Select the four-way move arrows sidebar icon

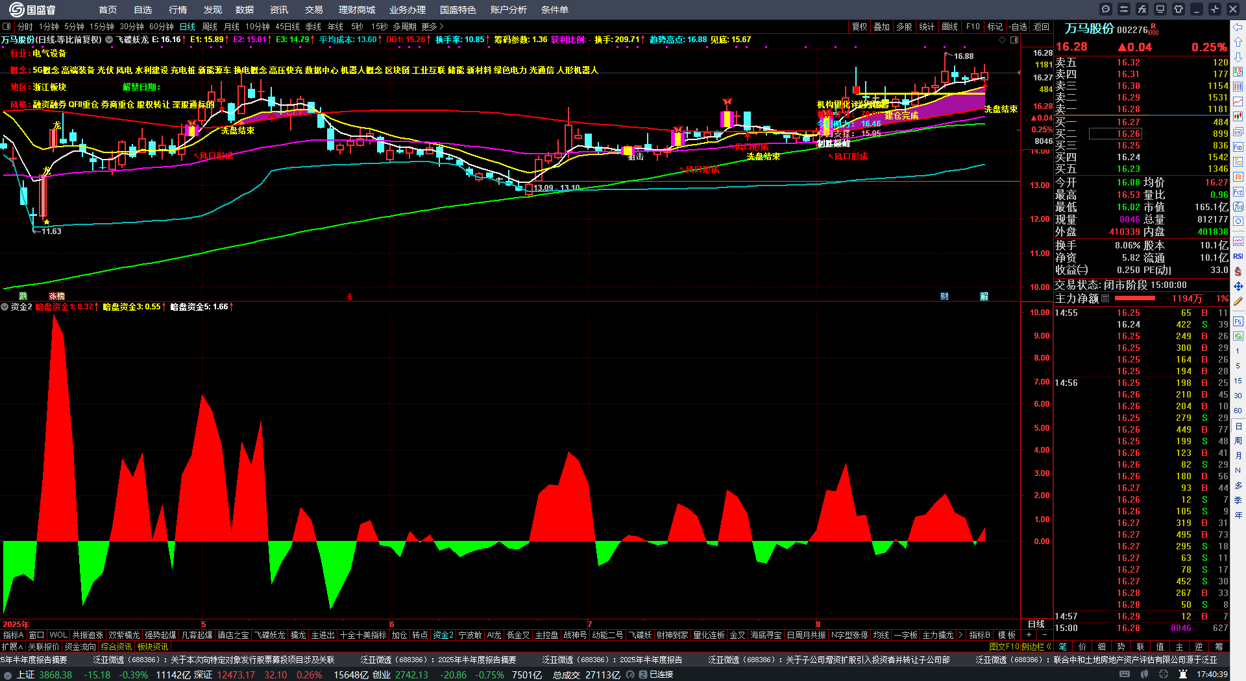click(x=1238, y=286)
